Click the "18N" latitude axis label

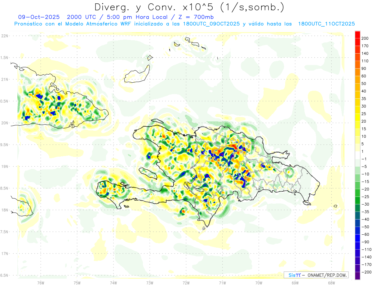4,210
